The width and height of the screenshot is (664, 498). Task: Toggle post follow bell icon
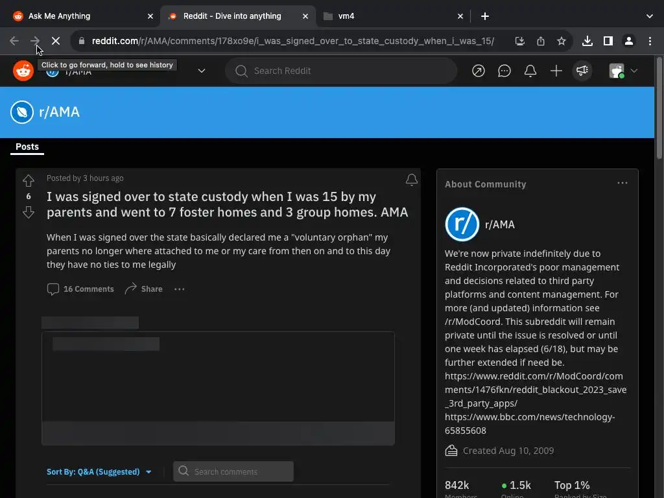(x=411, y=180)
